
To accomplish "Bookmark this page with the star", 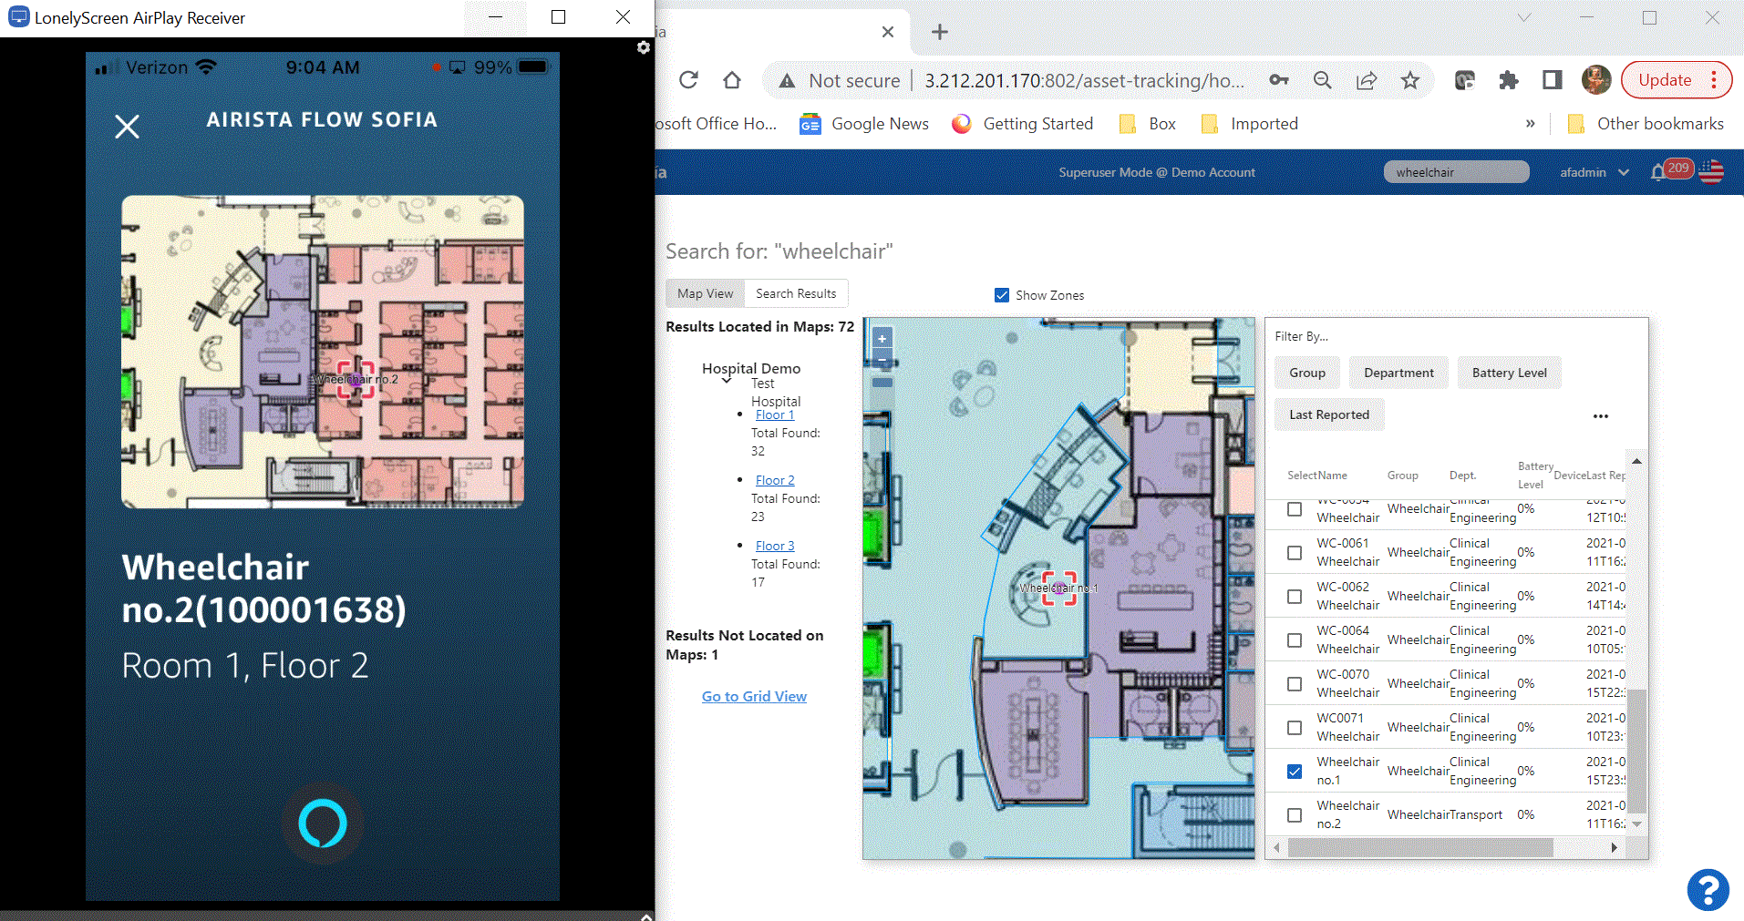I will pyautogui.click(x=1410, y=80).
